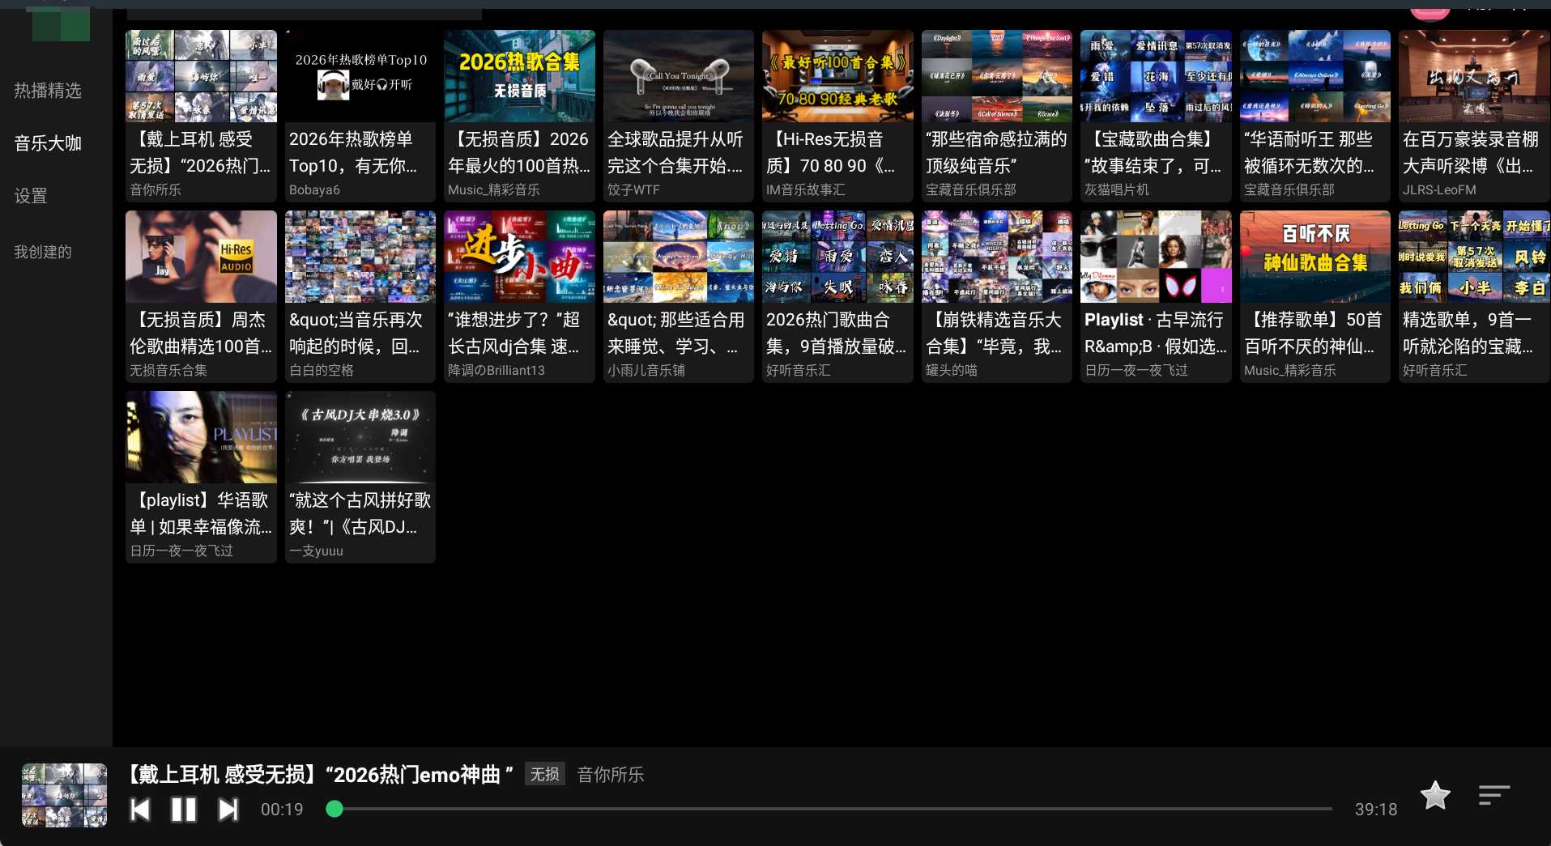Open the uploader 音你所乐 link
This screenshot has width=1551, height=846.
(x=156, y=189)
